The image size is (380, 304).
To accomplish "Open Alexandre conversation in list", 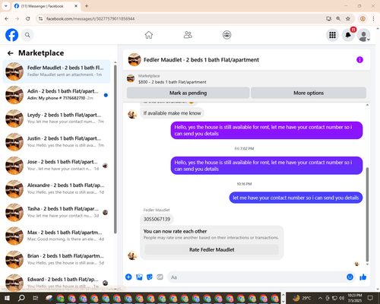I will click(56, 189).
